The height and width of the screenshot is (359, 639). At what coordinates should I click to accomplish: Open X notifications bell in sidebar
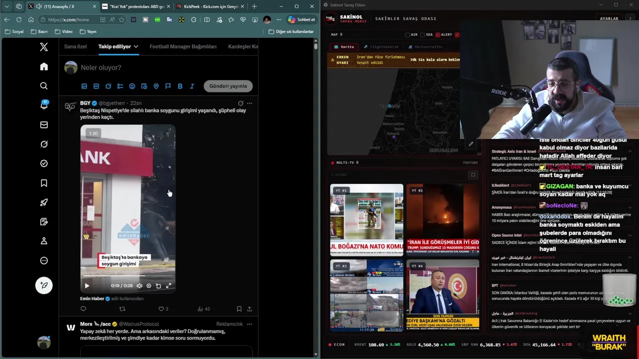pos(44,105)
